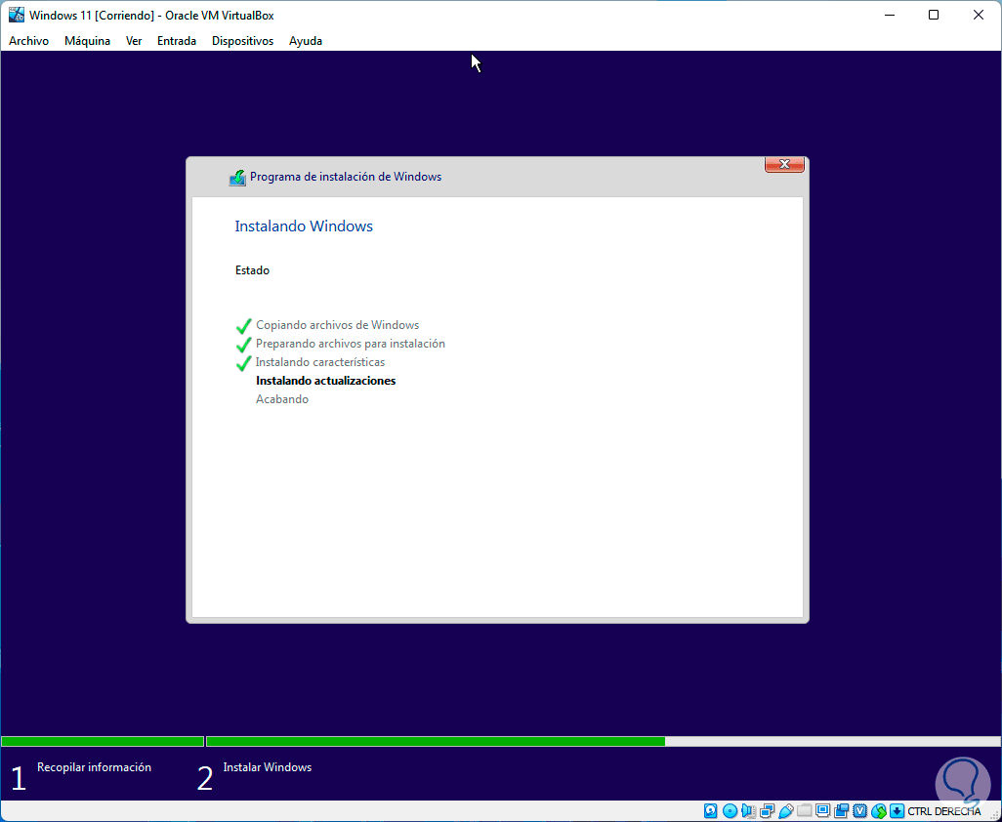
Task: Open the Archivo menu
Action: [28, 41]
